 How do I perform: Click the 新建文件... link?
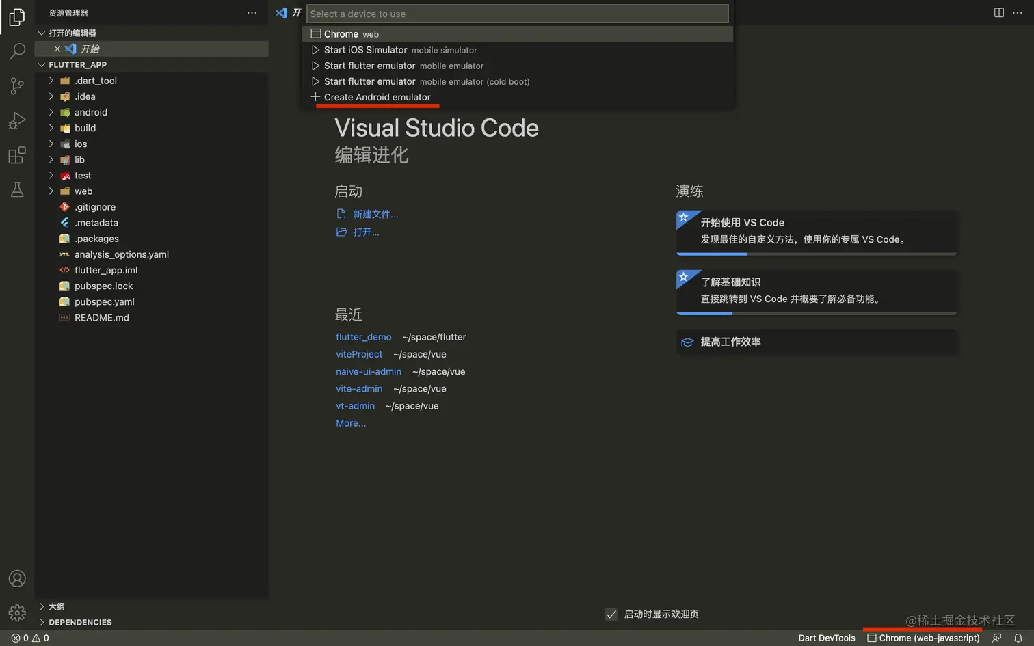tap(375, 214)
